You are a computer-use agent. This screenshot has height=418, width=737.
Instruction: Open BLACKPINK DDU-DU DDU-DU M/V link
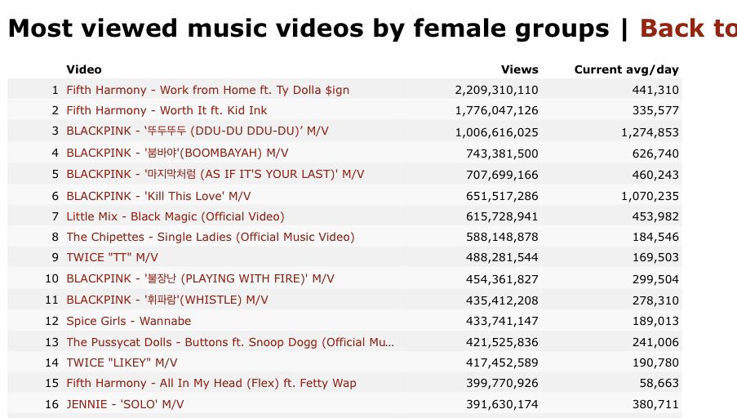(x=198, y=131)
